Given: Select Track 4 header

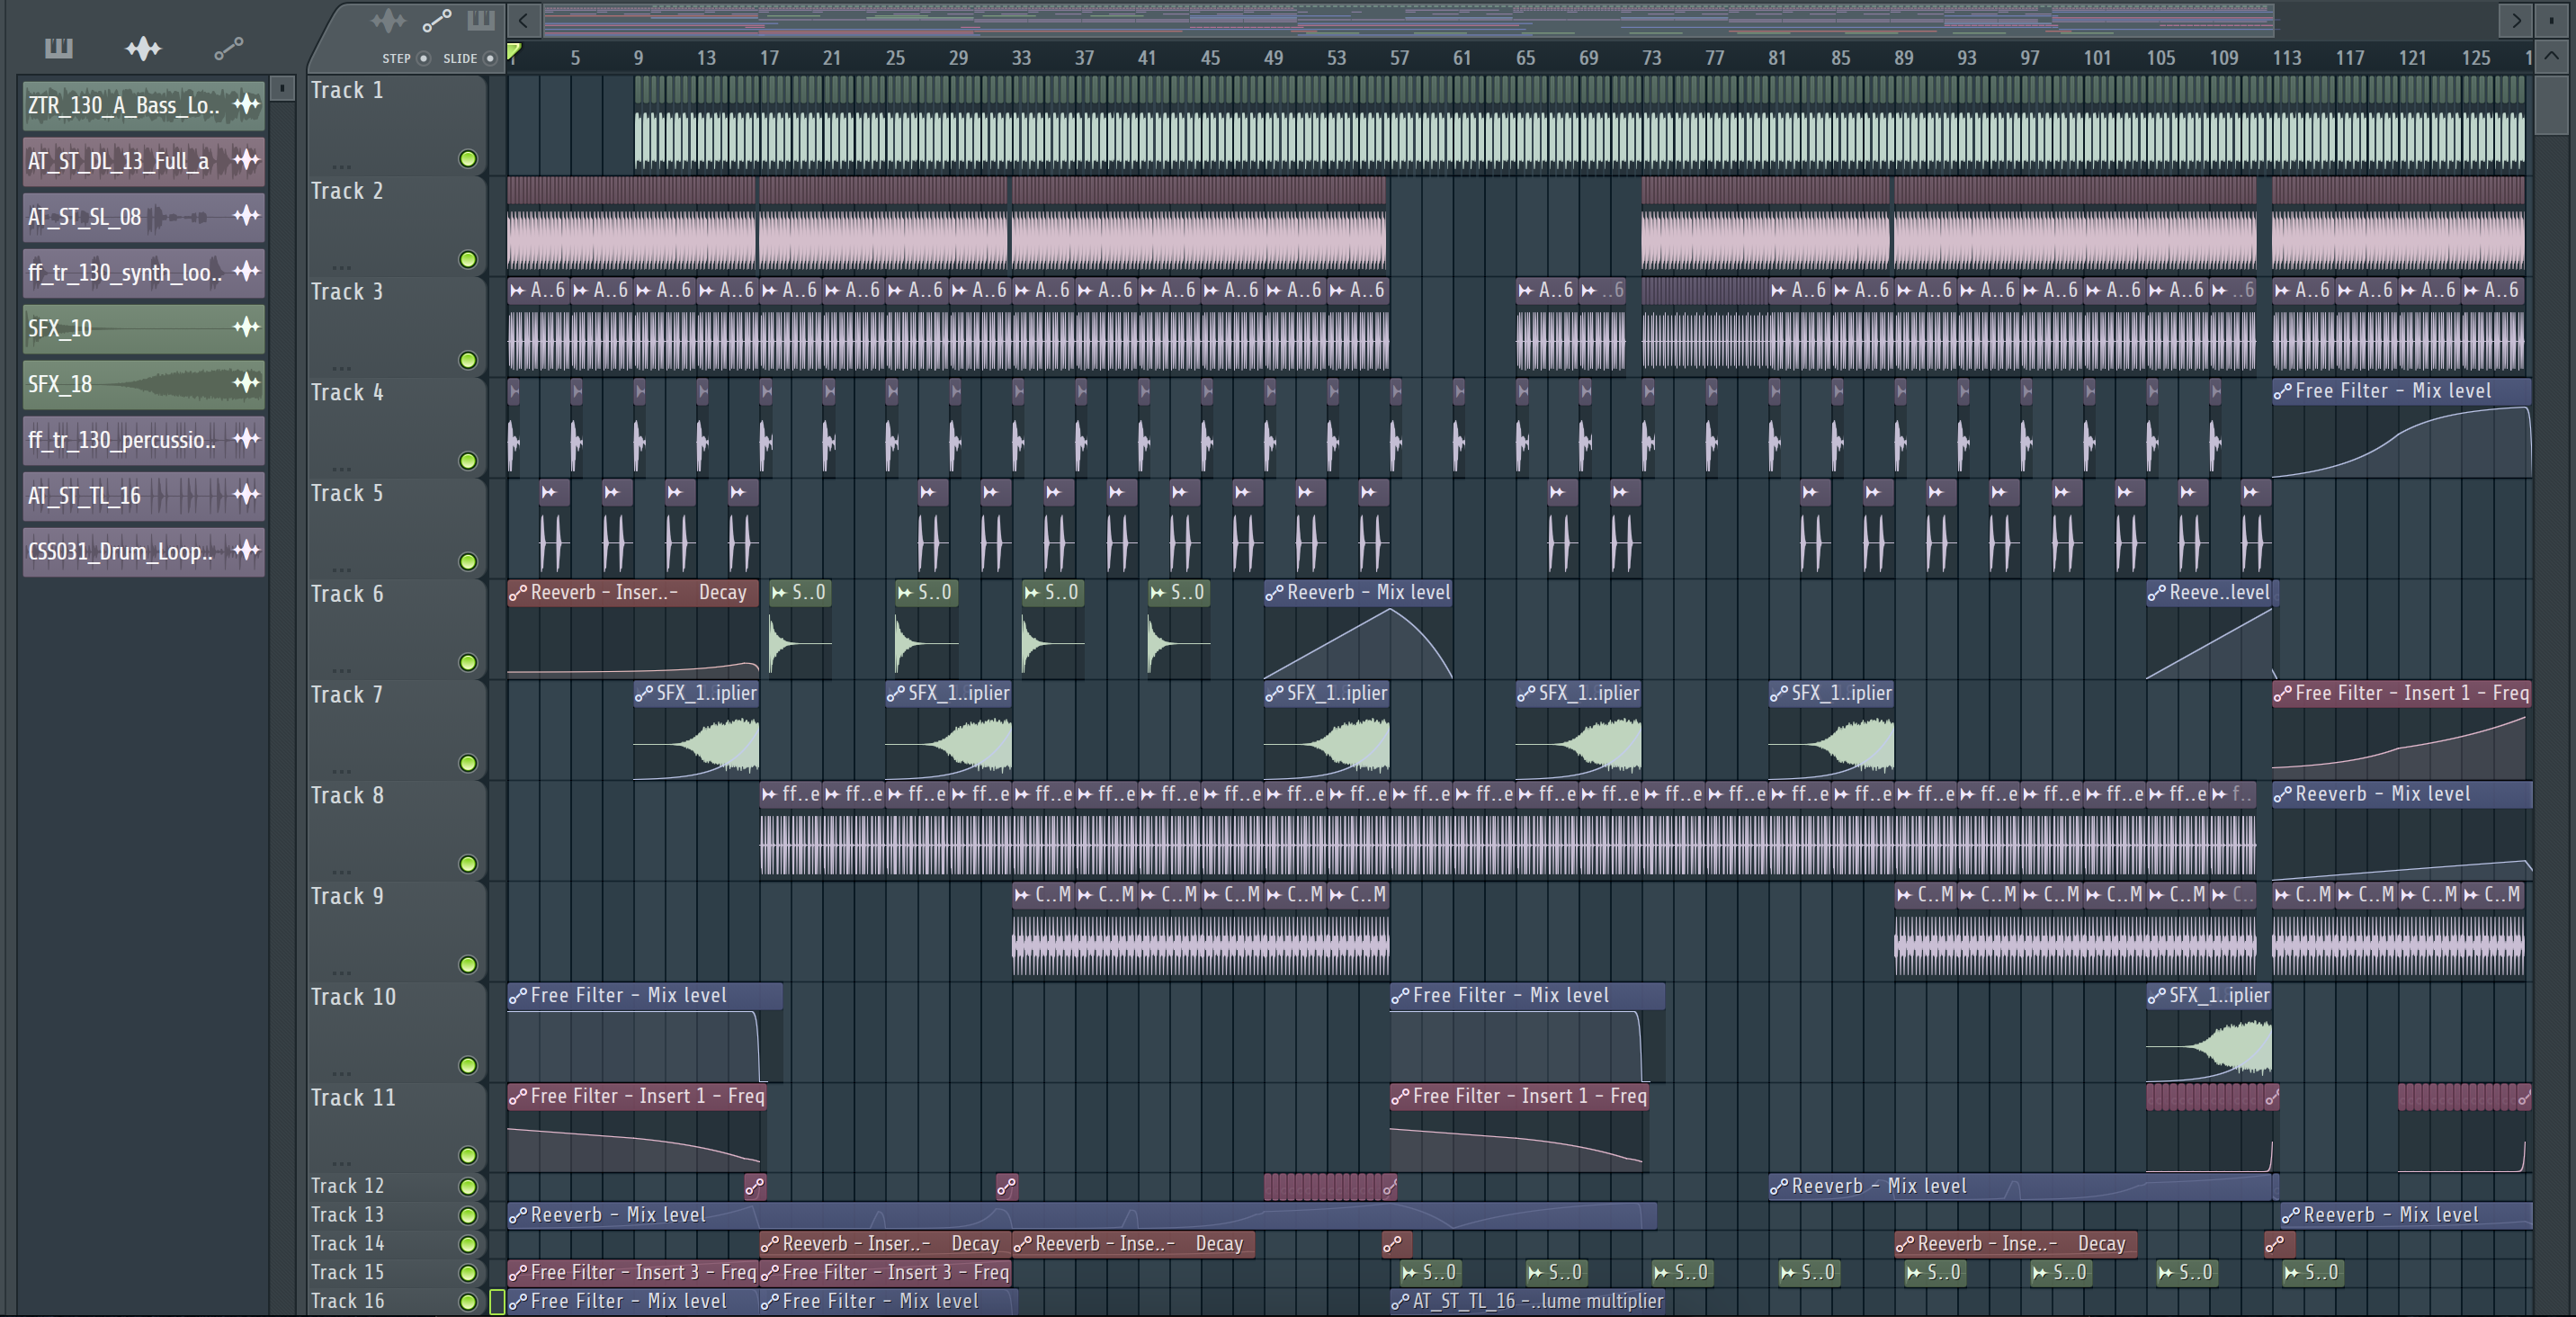Looking at the screenshot, I should tap(396, 427).
